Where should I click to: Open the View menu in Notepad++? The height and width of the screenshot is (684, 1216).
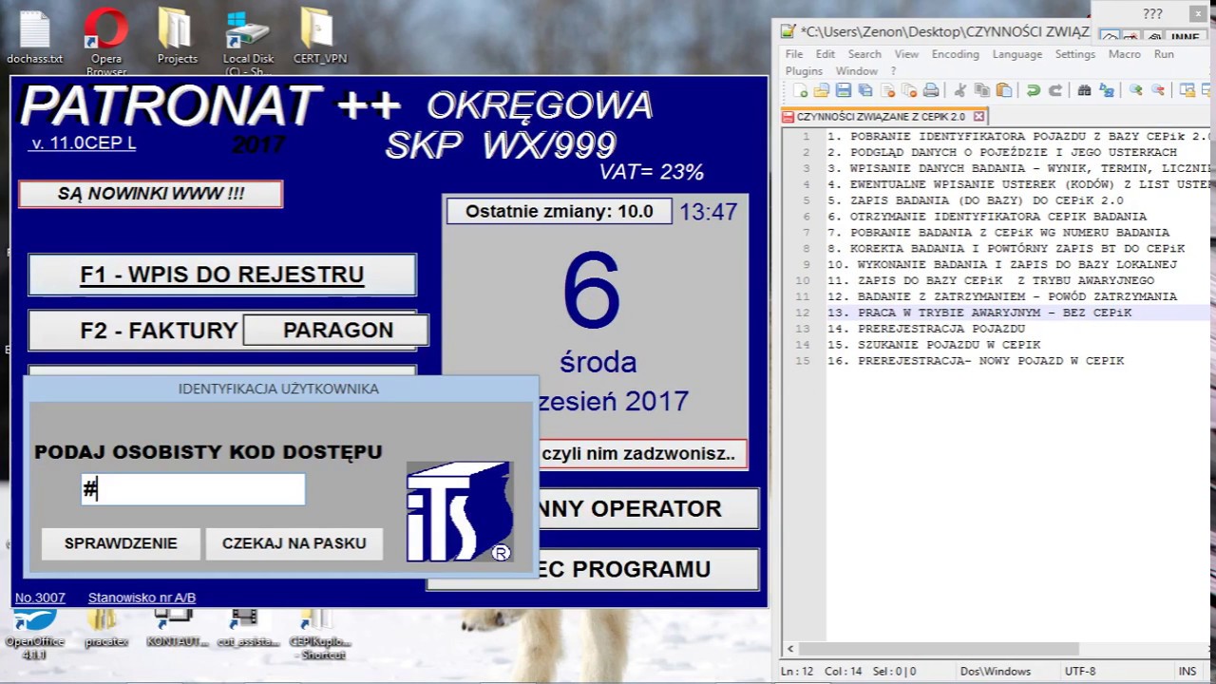(906, 54)
